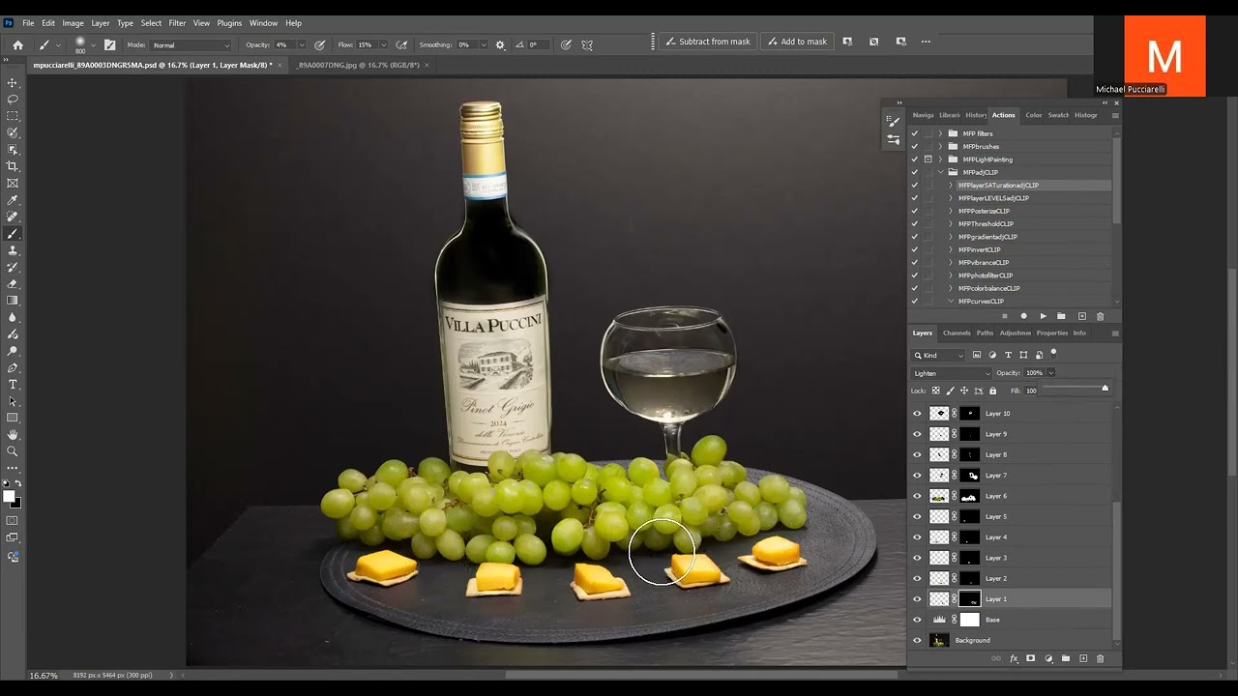Select the Gradient tool

point(13,301)
